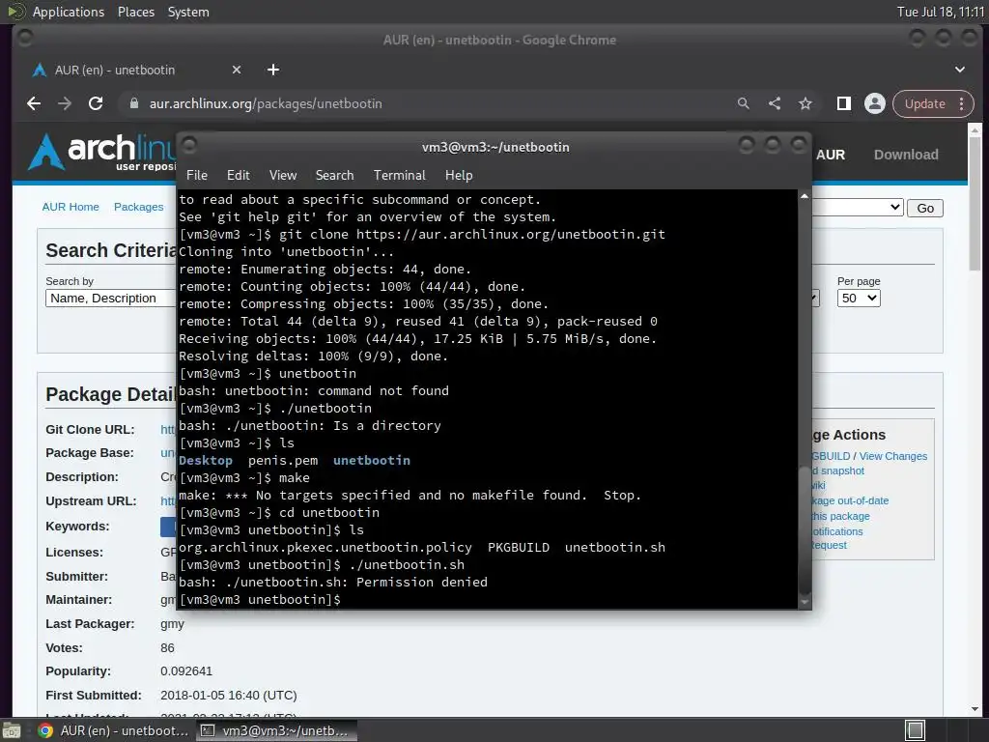
Task: Click the show desktop icon in taskbar
Action: tap(12, 730)
